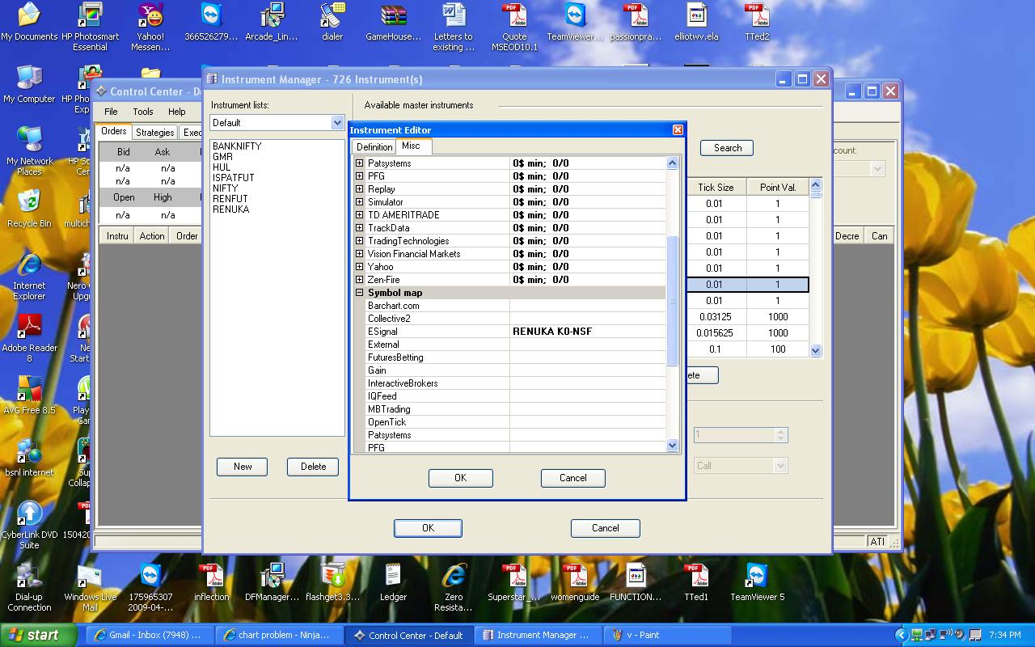This screenshot has width=1035, height=647.
Task: Select RENUKA in the instrument list
Action: [x=231, y=209]
